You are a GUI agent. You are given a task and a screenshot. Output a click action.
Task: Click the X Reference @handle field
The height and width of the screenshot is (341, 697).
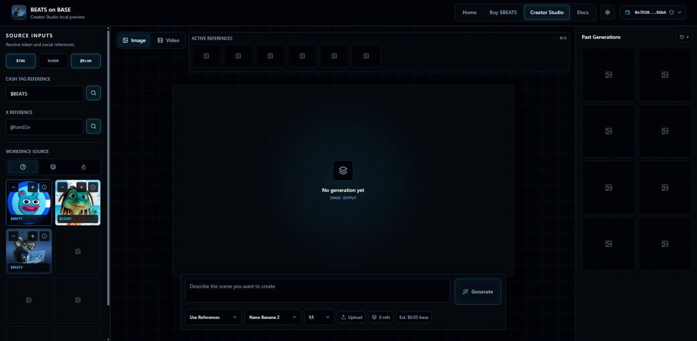(45, 126)
